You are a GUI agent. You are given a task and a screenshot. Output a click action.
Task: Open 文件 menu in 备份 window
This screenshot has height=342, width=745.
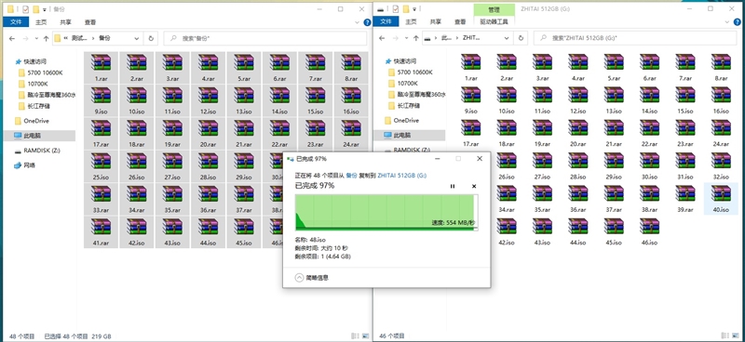click(x=16, y=21)
